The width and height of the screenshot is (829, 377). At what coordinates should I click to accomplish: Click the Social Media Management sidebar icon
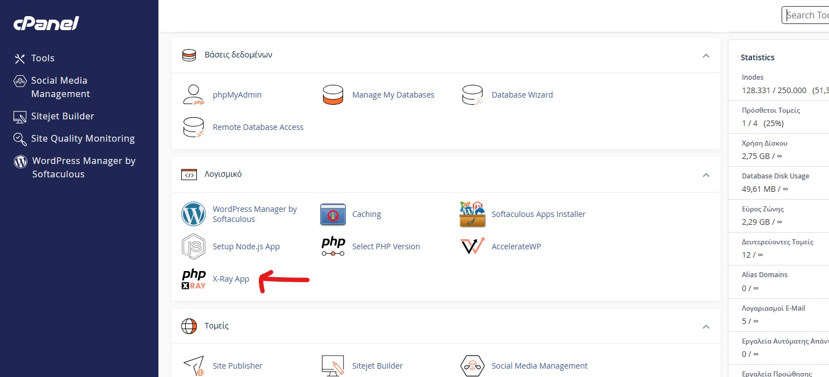pos(20,81)
